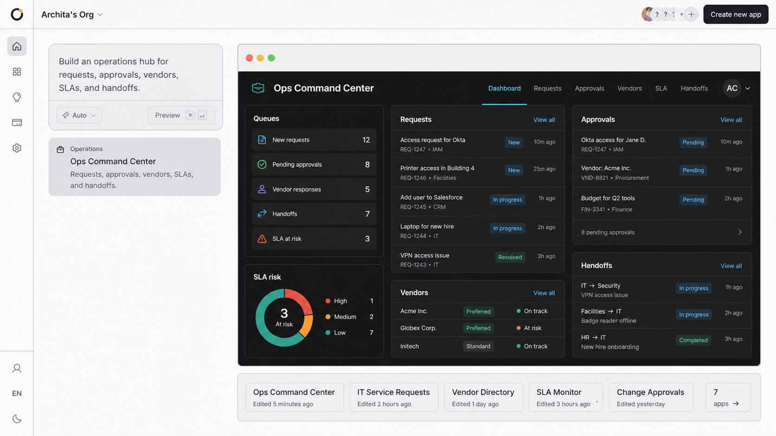Click Completed badge for HR to IT handoff
776x436 pixels.
[693, 340]
